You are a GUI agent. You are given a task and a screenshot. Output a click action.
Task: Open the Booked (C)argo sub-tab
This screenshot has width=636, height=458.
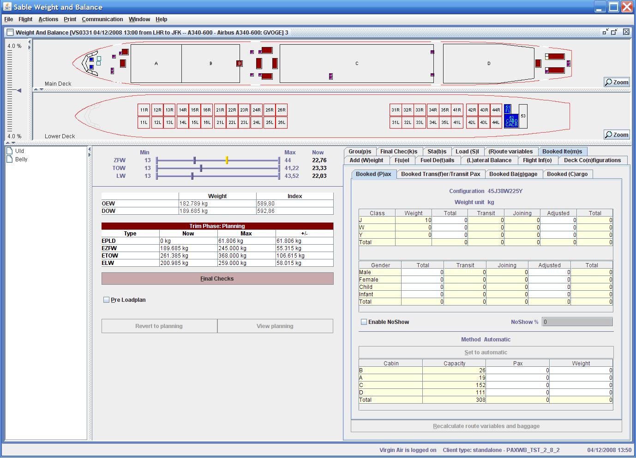[567, 174]
